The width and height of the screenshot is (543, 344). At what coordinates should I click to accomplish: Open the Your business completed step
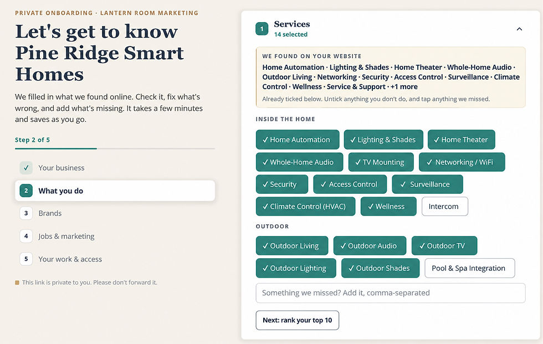pyautogui.click(x=115, y=168)
